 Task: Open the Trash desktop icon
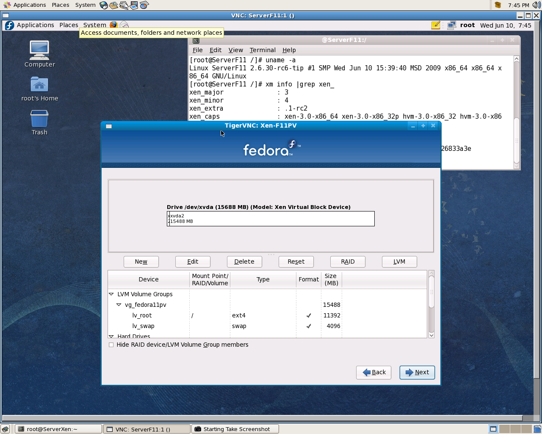tap(39, 123)
